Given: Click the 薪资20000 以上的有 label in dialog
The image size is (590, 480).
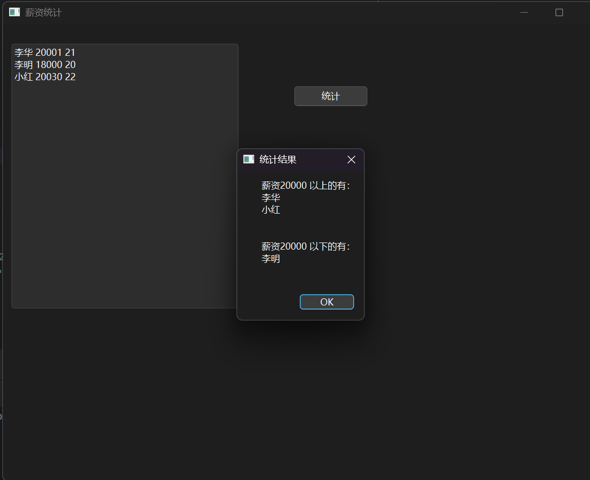Looking at the screenshot, I should 305,186.
